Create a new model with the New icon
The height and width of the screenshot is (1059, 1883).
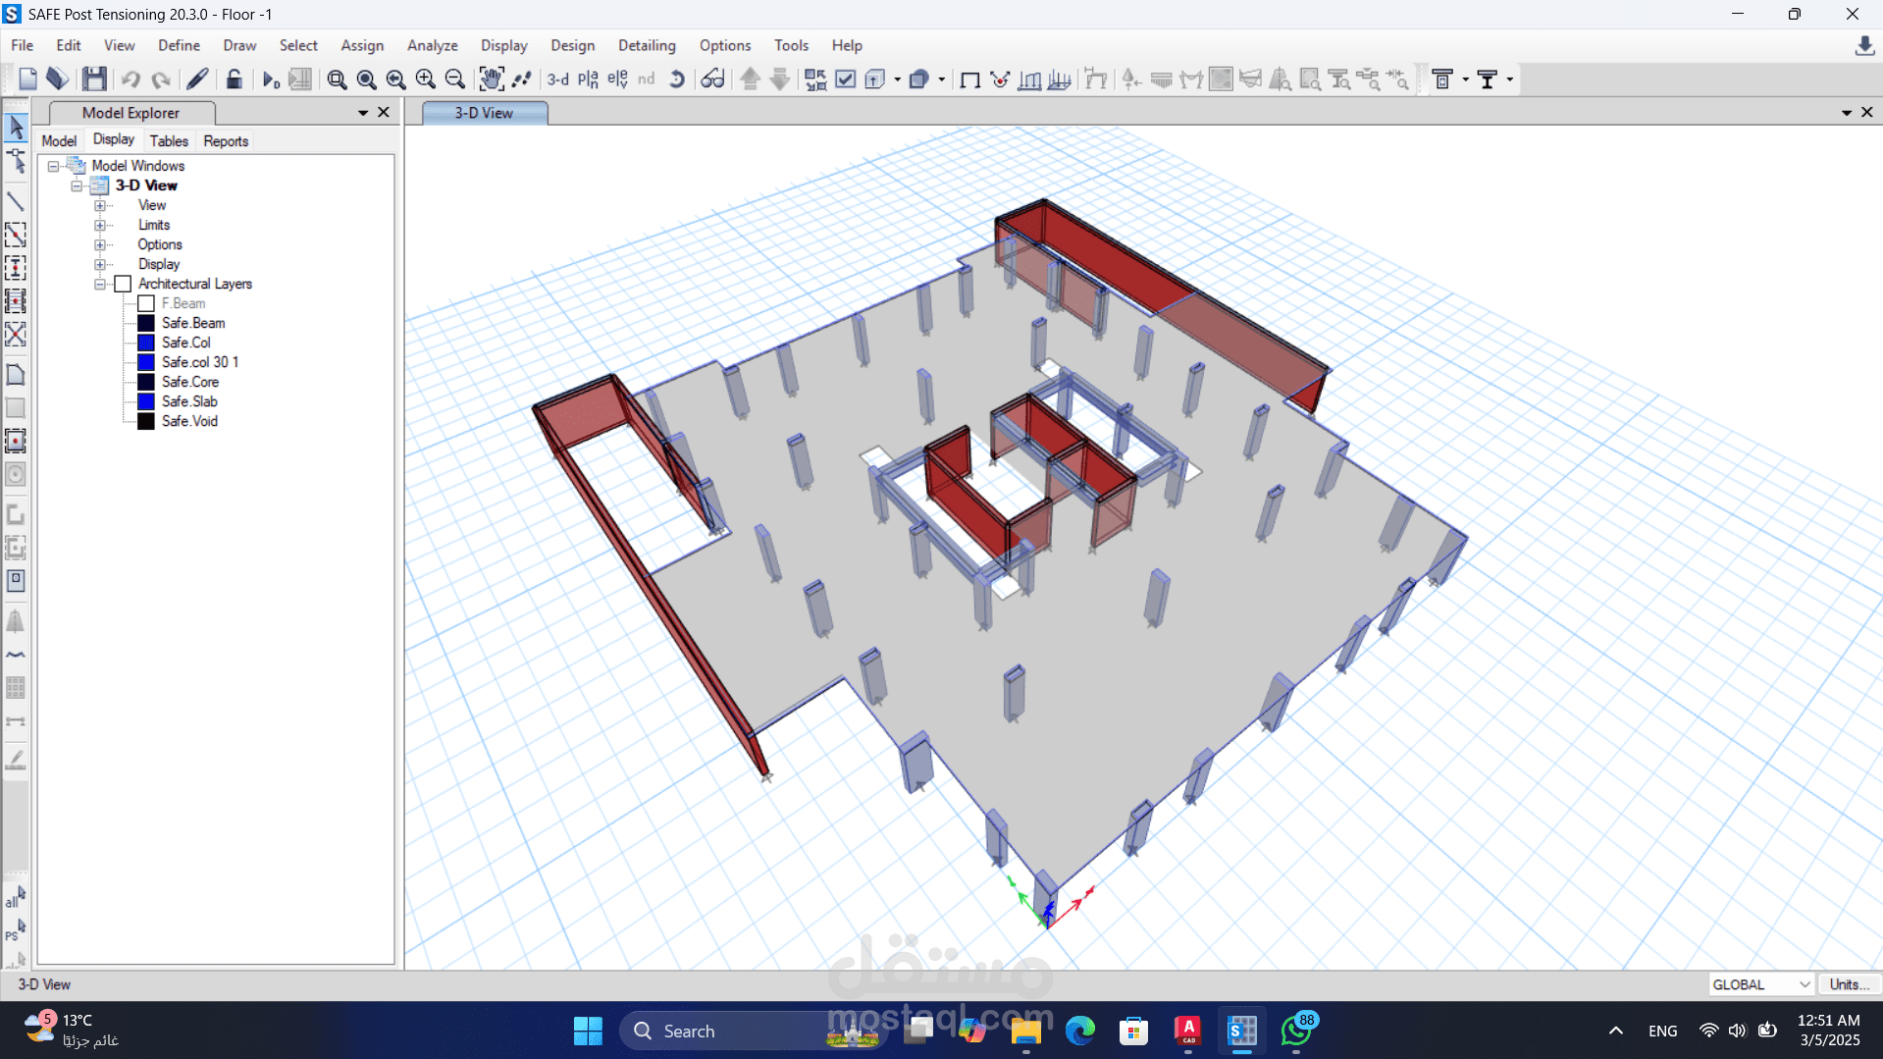(x=27, y=79)
